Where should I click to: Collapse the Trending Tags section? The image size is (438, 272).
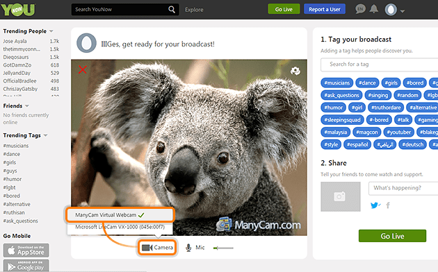pyautogui.click(x=45, y=135)
